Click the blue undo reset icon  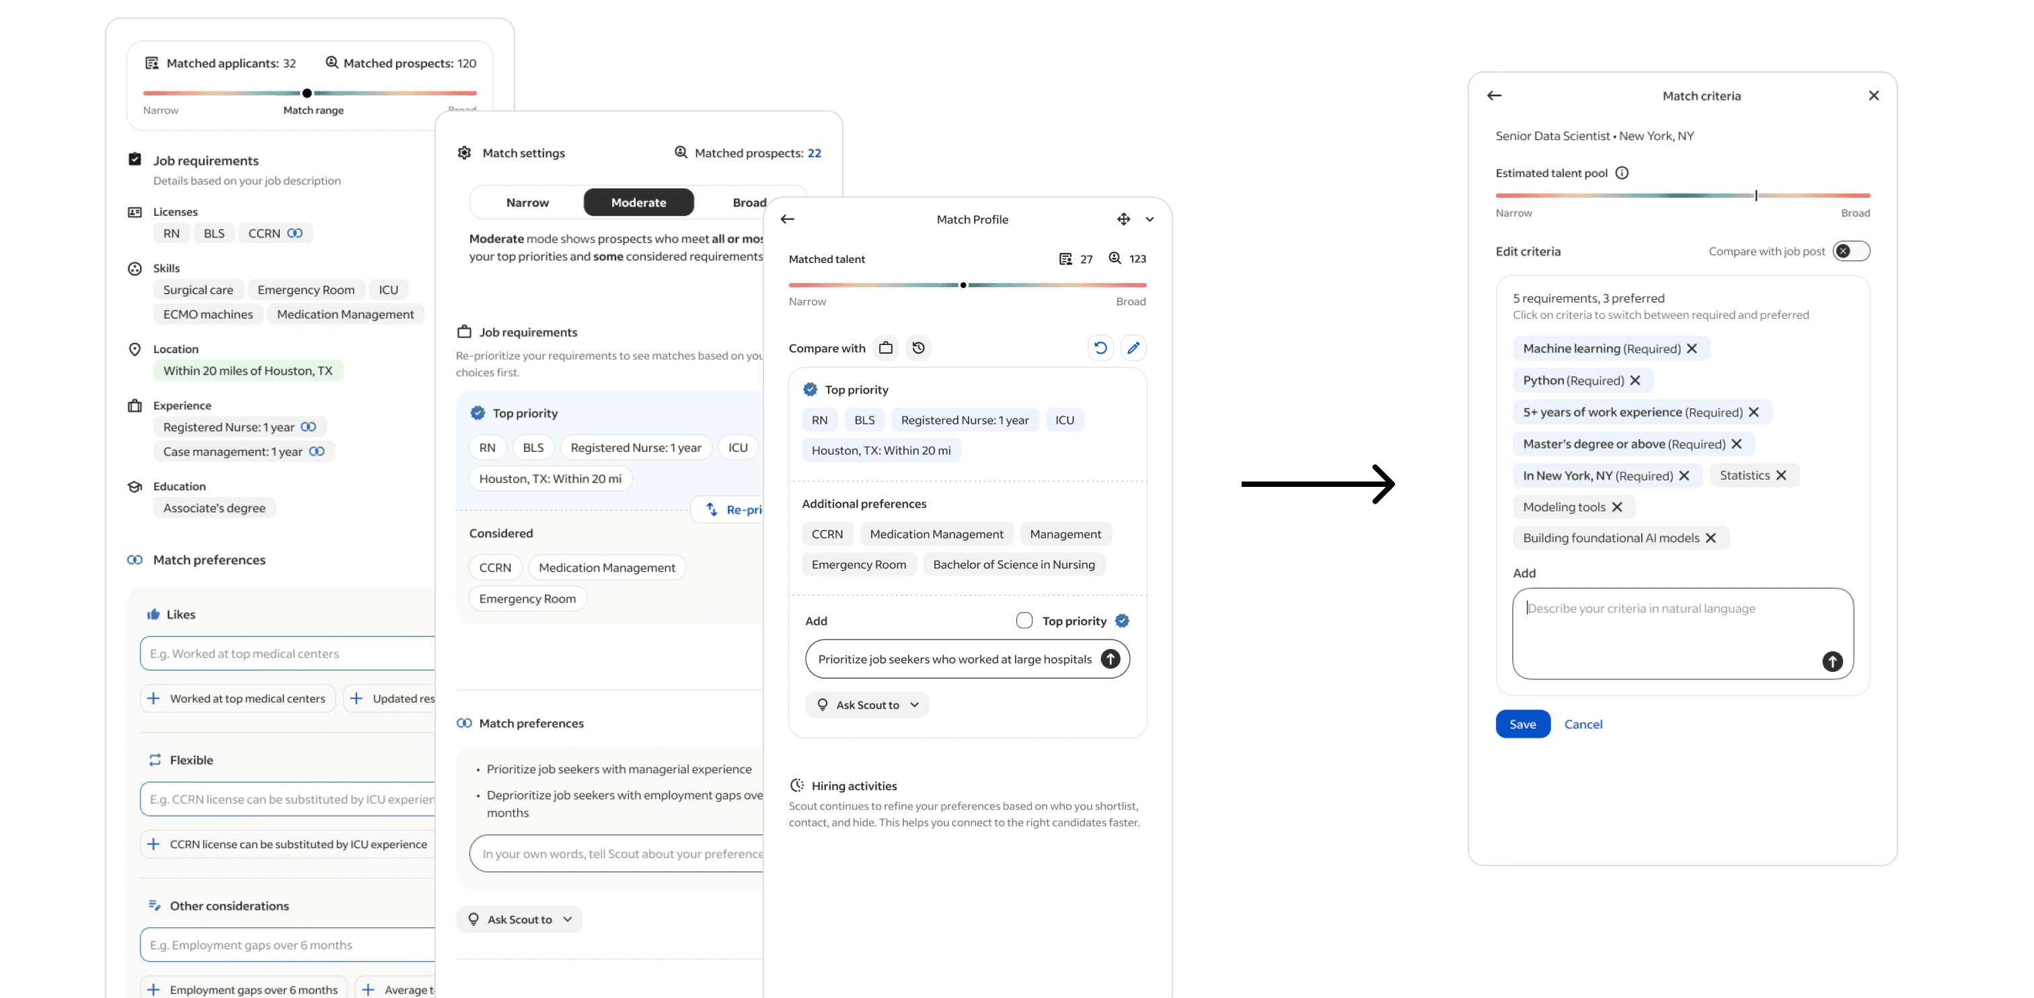click(x=1100, y=348)
